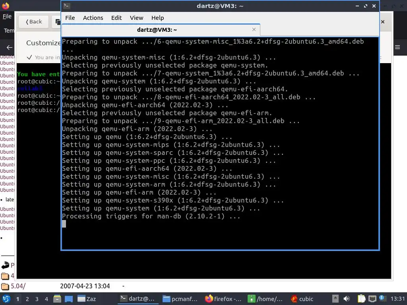Open the clipboard manager tray icon
The height and width of the screenshot is (305, 407).
(361, 299)
